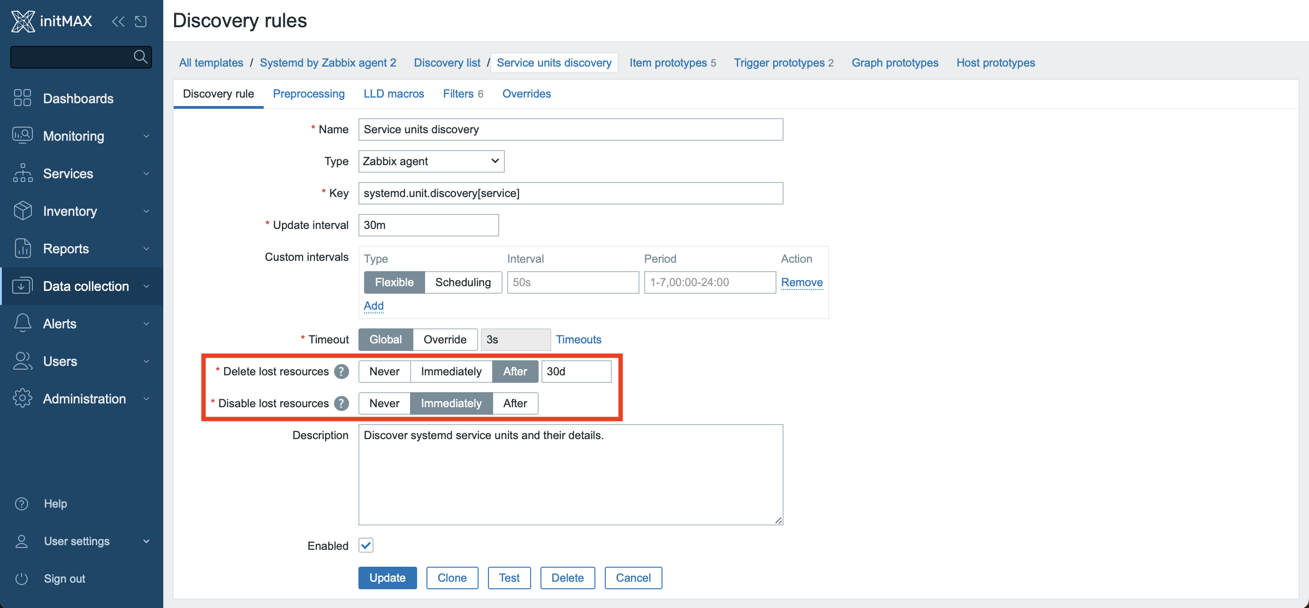Click the Users people icon
Viewport: 1309px width, 608px height.
pos(23,361)
